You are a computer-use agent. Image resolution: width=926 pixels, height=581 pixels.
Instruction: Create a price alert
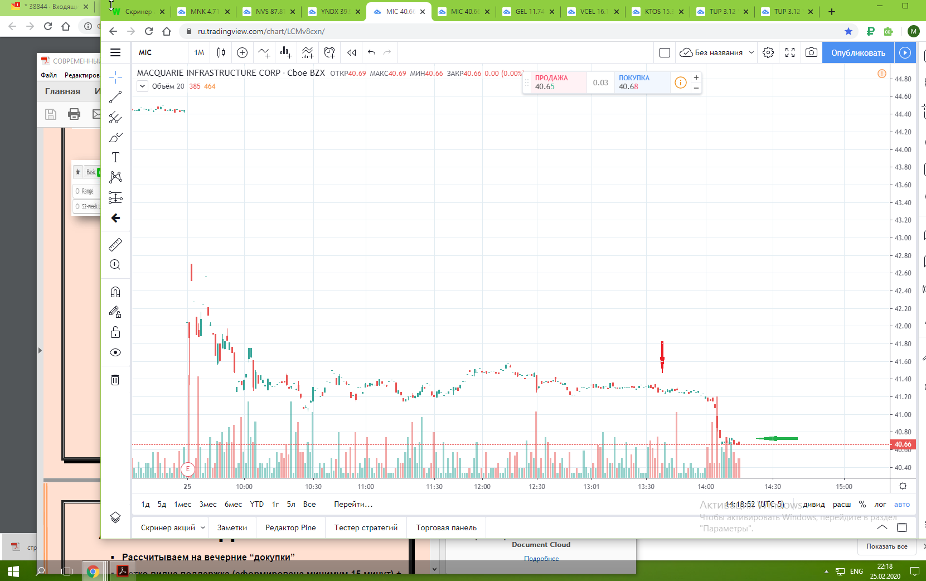click(x=329, y=52)
